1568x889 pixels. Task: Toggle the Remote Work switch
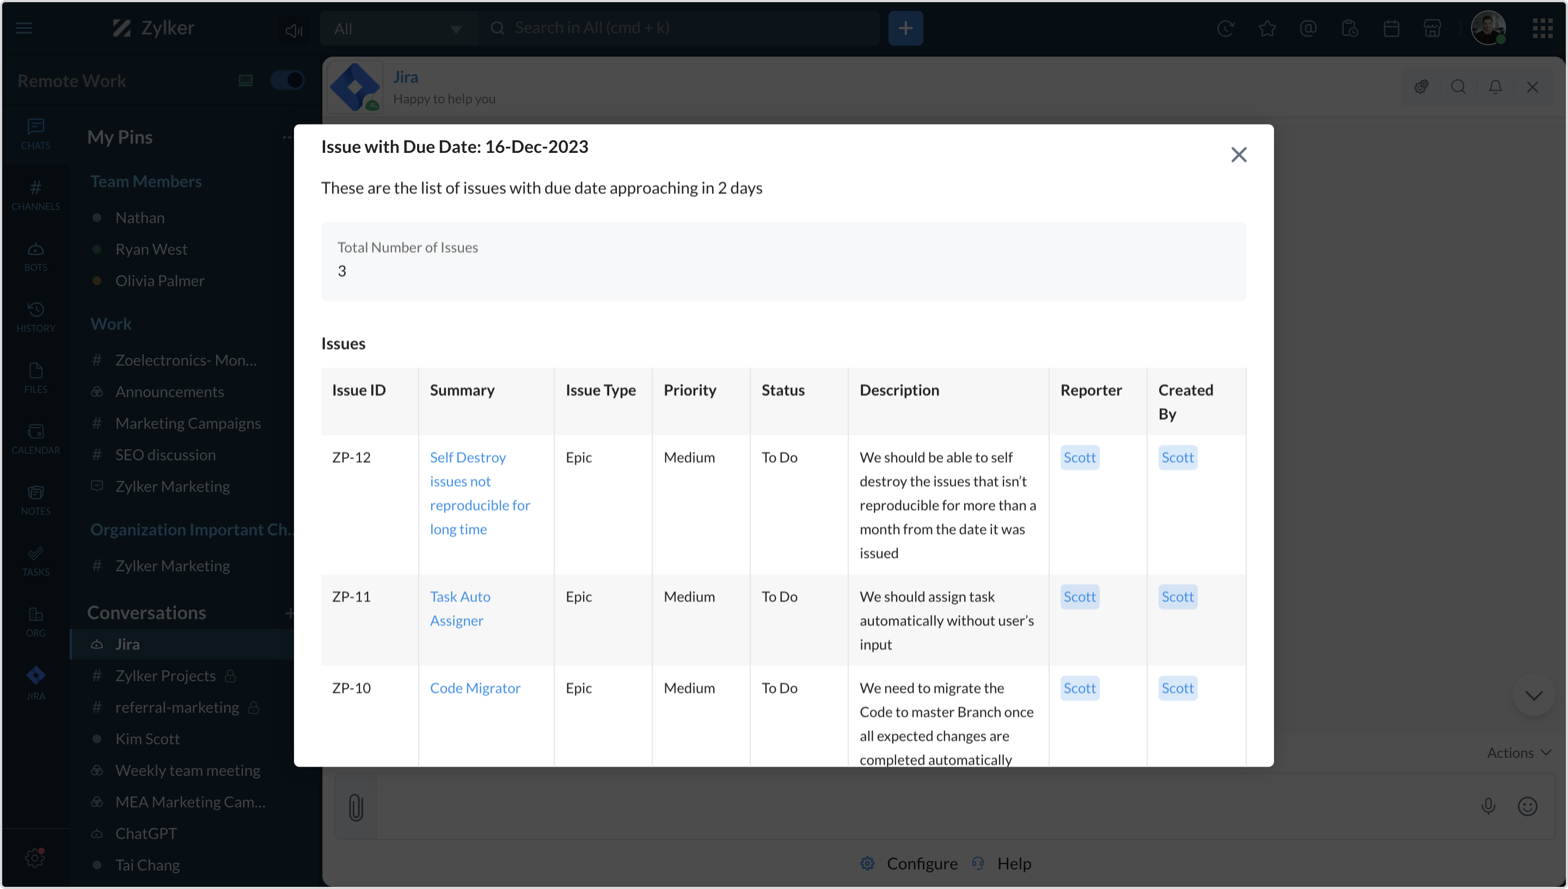coord(287,80)
